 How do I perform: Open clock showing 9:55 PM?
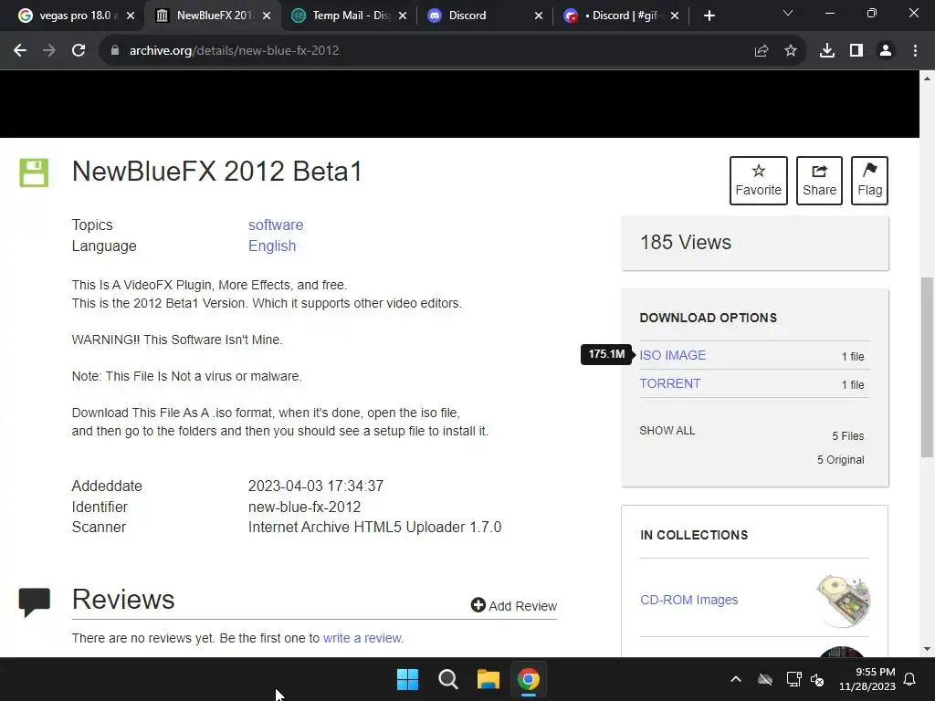tap(867, 679)
